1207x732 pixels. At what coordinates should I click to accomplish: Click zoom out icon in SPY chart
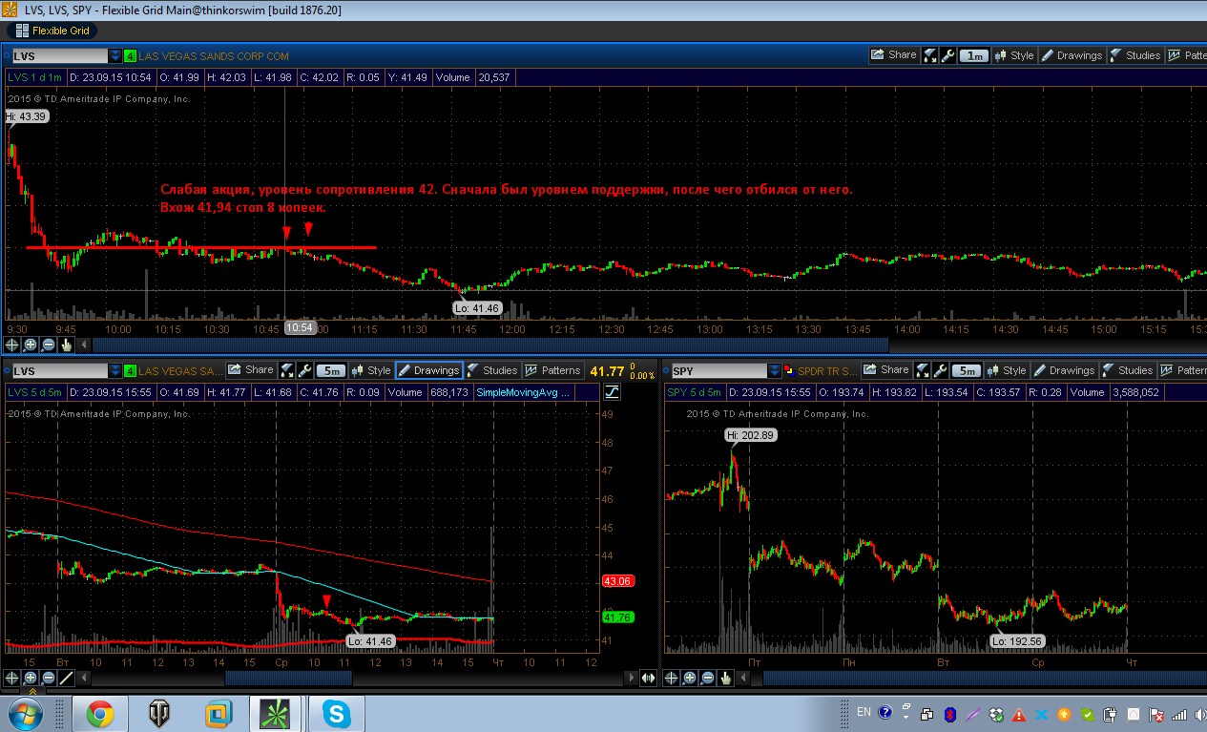coord(707,678)
